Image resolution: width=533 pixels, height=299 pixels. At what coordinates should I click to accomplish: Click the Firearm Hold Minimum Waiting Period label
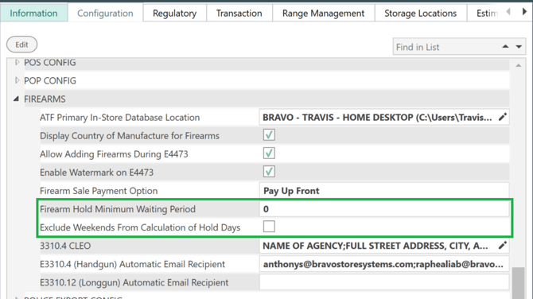coord(118,209)
